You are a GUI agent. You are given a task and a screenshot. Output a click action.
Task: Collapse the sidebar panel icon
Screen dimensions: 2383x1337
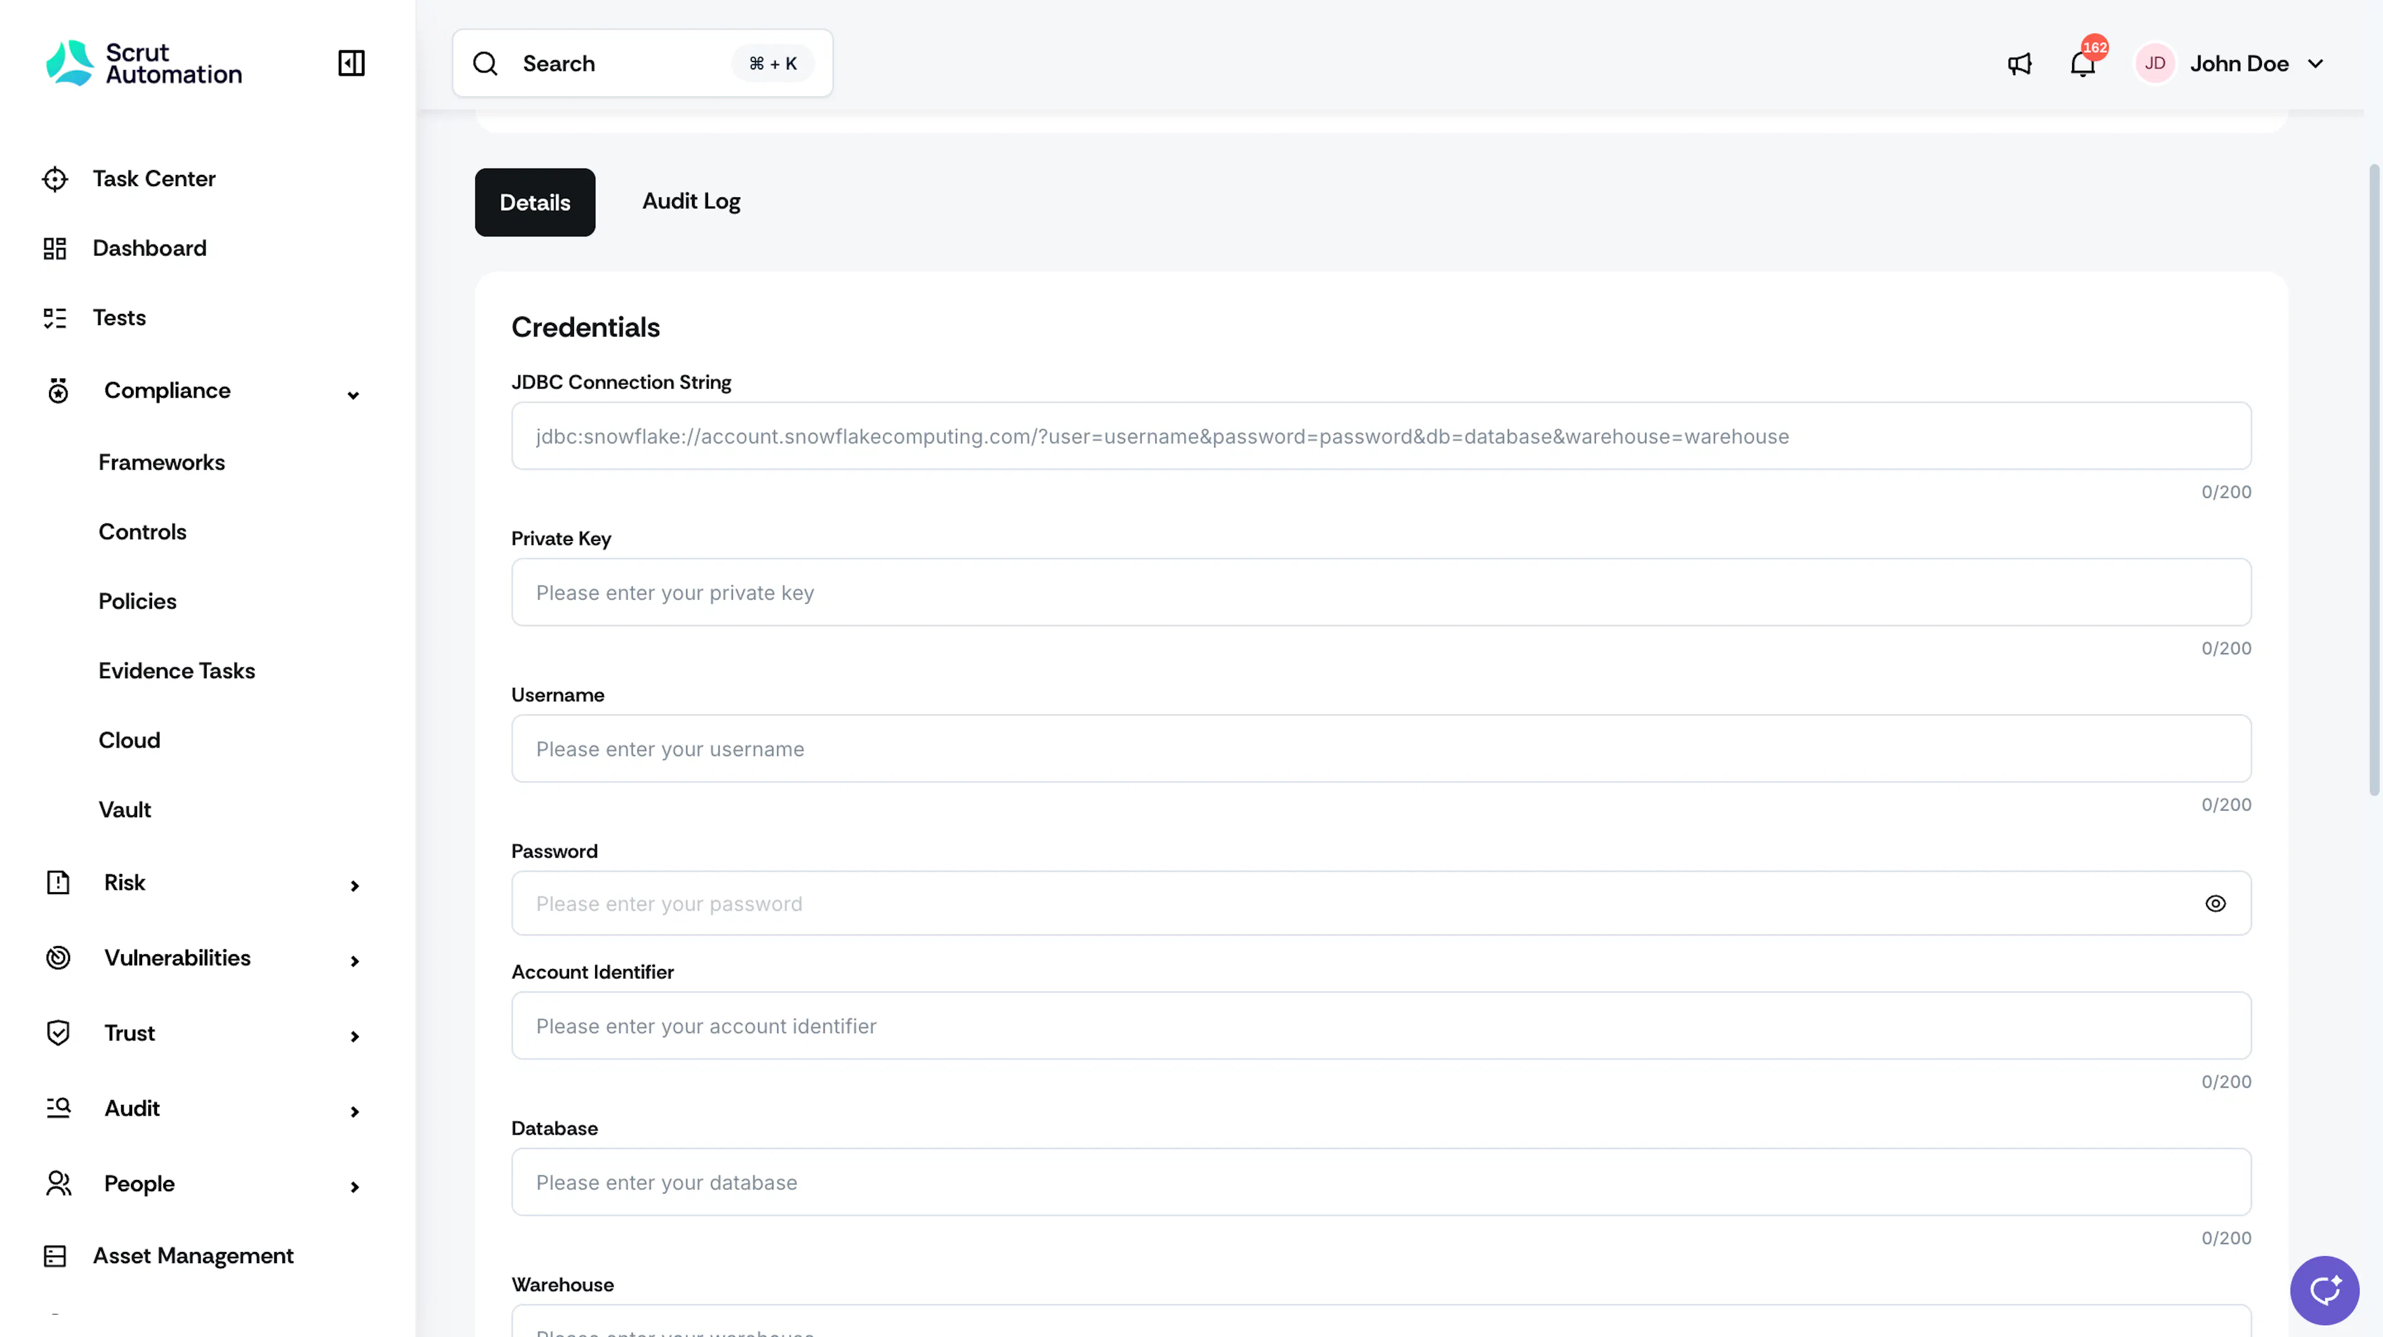pyautogui.click(x=351, y=63)
